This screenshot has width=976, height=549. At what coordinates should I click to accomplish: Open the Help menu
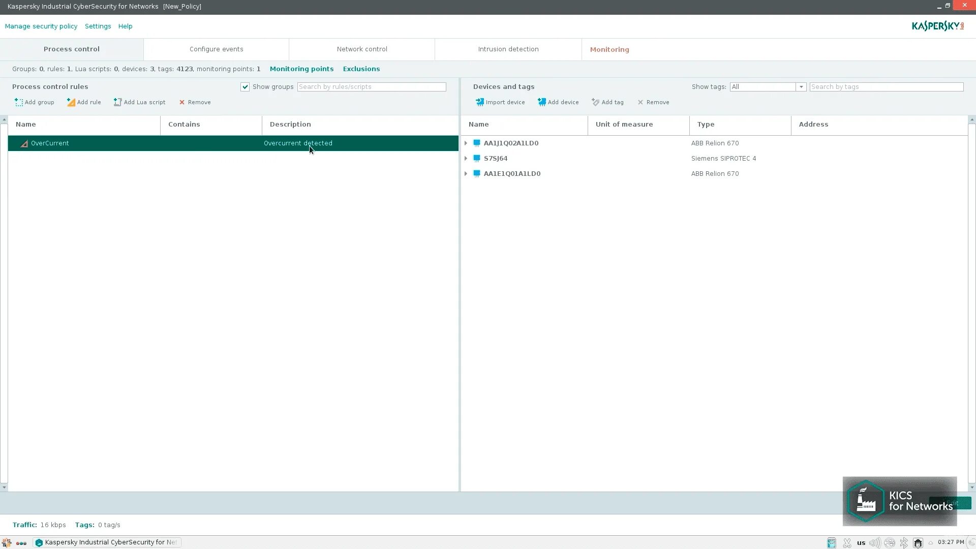(126, 26)
